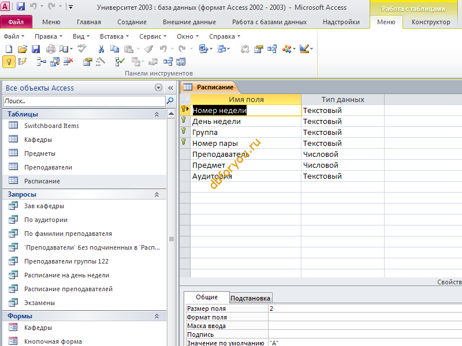Click the navigation pane search field
The height and width of the screenshot is (346, 462).
(84, 101)
